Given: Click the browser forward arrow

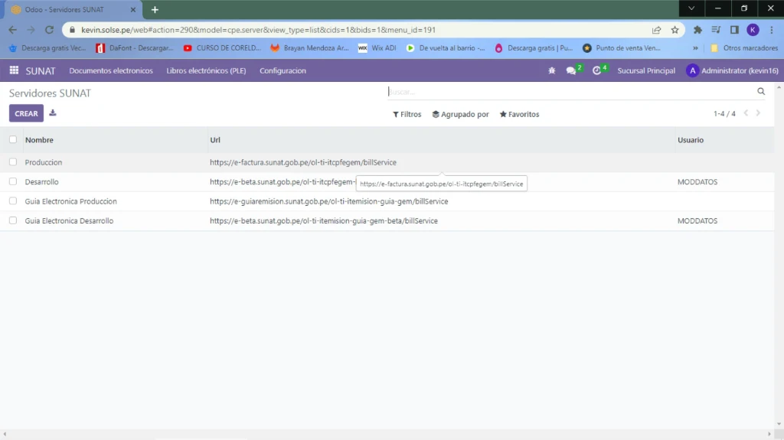Looking at the screenshot, I should pos(31,30).
